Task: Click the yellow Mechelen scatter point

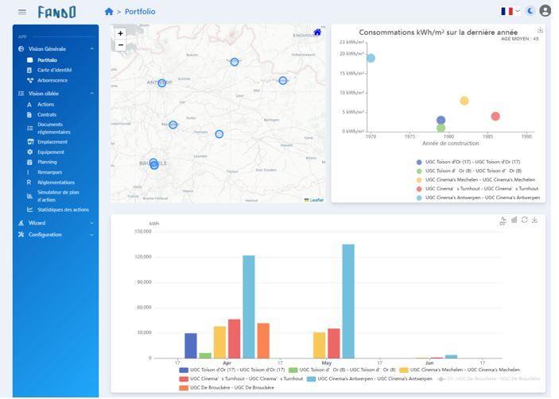Action: [x=464, y=101]
